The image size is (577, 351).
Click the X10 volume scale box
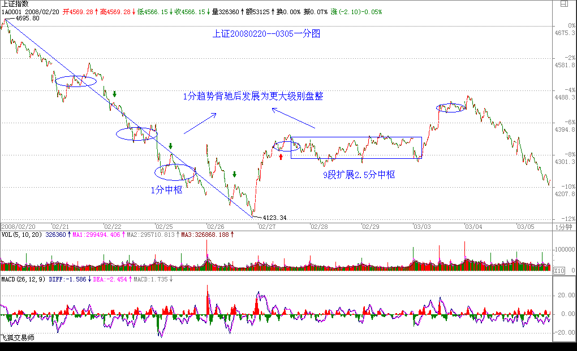point(558,270)
